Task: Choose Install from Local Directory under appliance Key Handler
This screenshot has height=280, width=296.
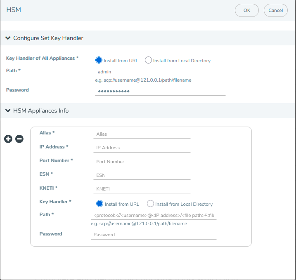Action: (150, 204)
